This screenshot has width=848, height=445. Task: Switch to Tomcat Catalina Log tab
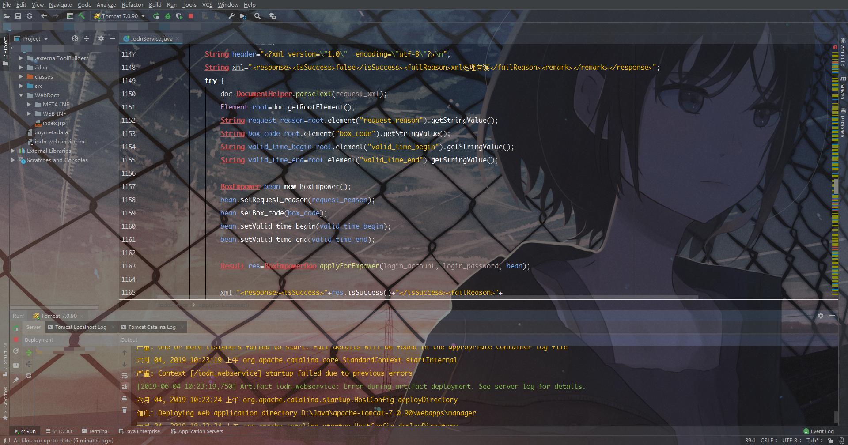coord(152,327)
